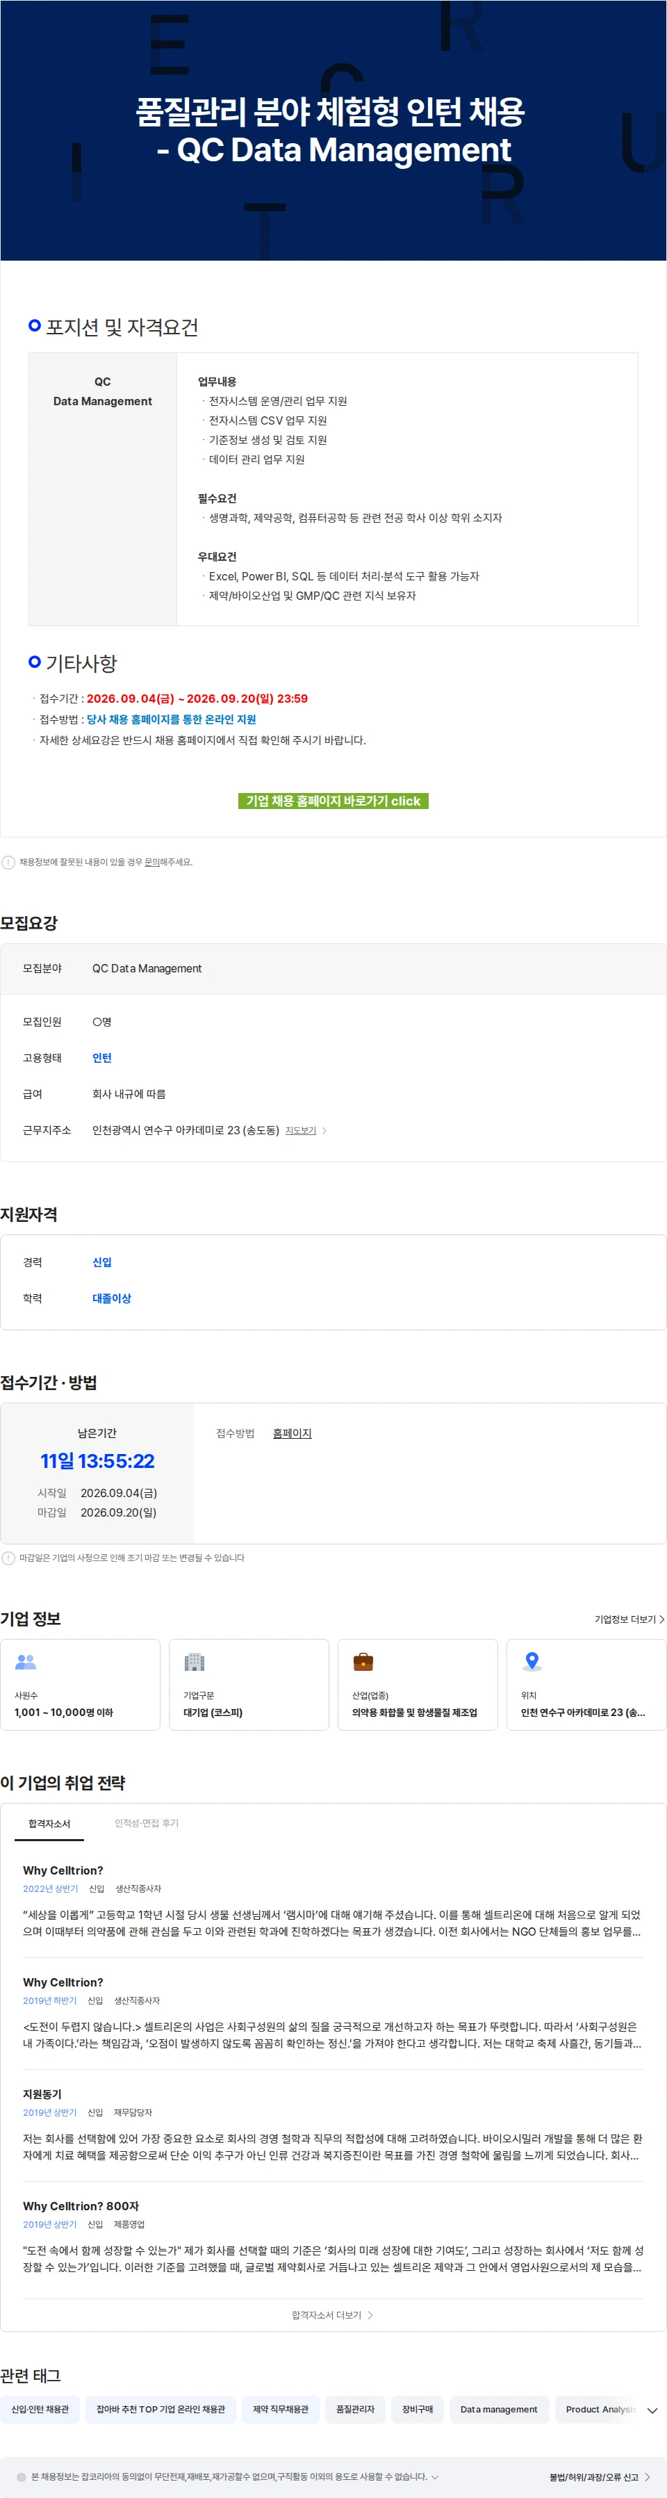This screenshot has width=667, height=2498.
Task: Select the red application period 2026.09.04(금) ~ 2026.09.20(일) 23:59
Action: [x=198, y=699]
